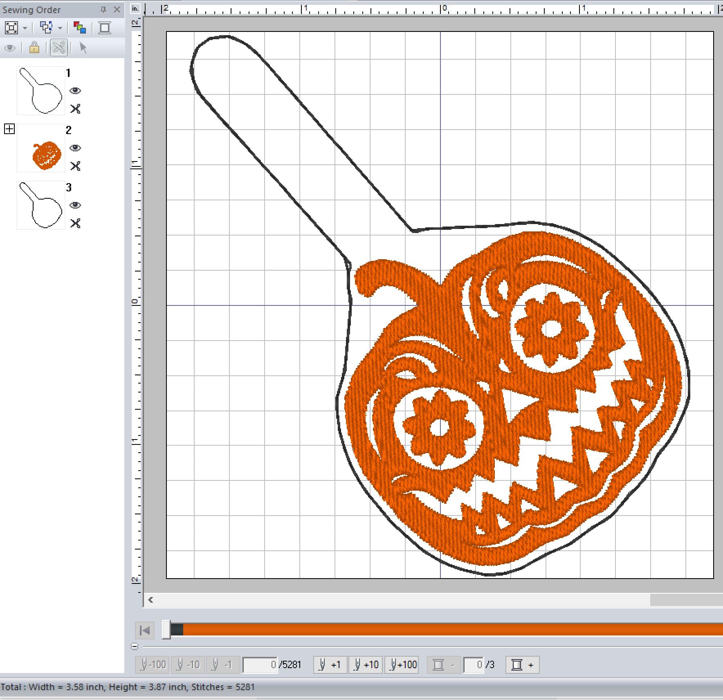Click the thread spool frame icon in toolbar
Viewport: 723px width, 700px height.
point(105,28)
